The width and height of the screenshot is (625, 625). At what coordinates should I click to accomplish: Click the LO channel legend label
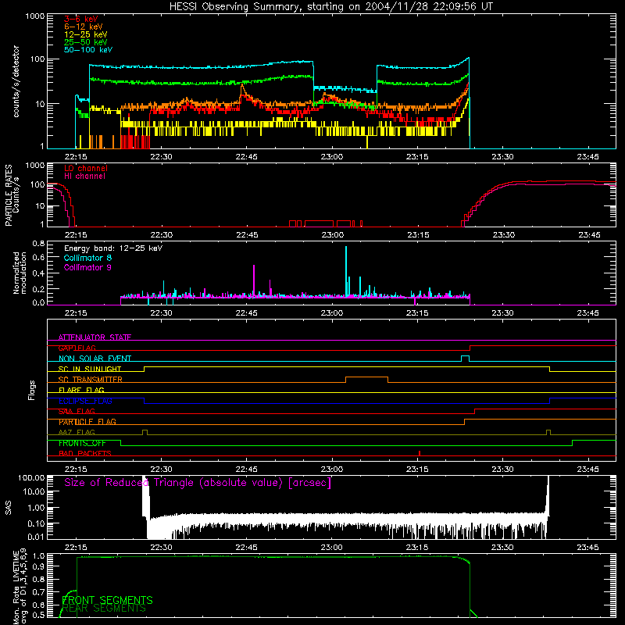point(86,168)
